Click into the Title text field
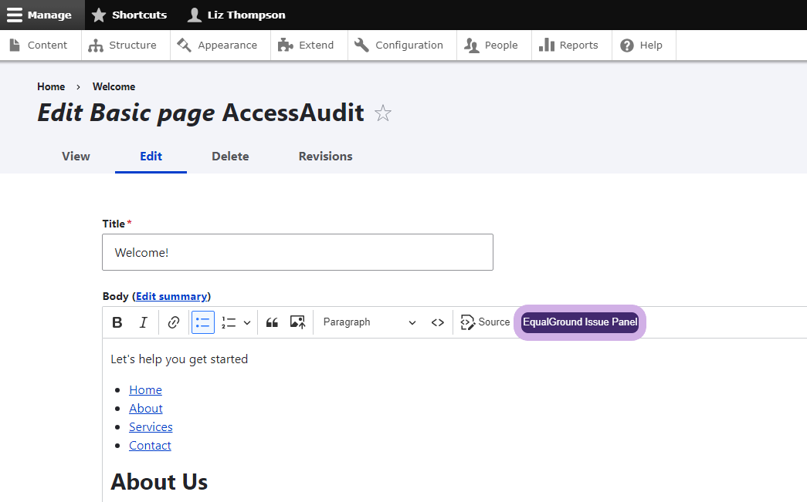The image size is (807, 502). 297,252
